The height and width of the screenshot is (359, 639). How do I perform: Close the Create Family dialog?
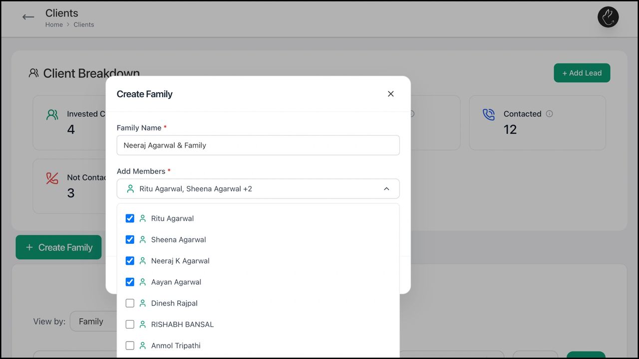tap(390, 94)
